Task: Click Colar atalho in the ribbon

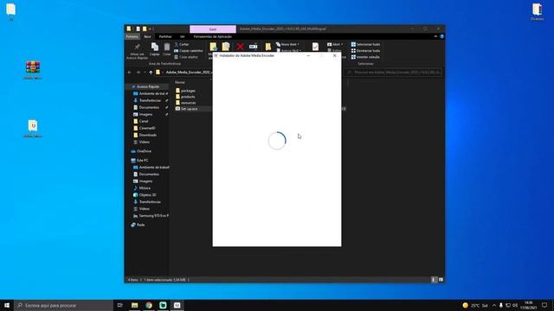Action: tap(186, 57)
